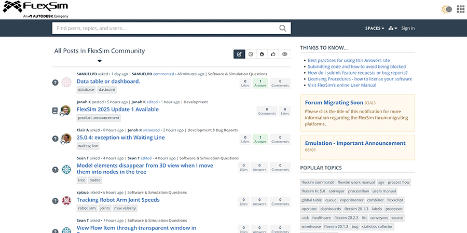Select the tree tag
Screen dimensions: 467x233
(81, 180)
